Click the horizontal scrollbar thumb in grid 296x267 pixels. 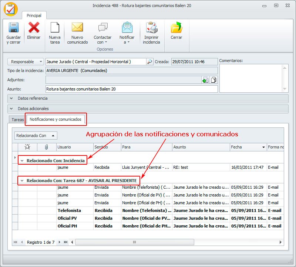[135, 242]
